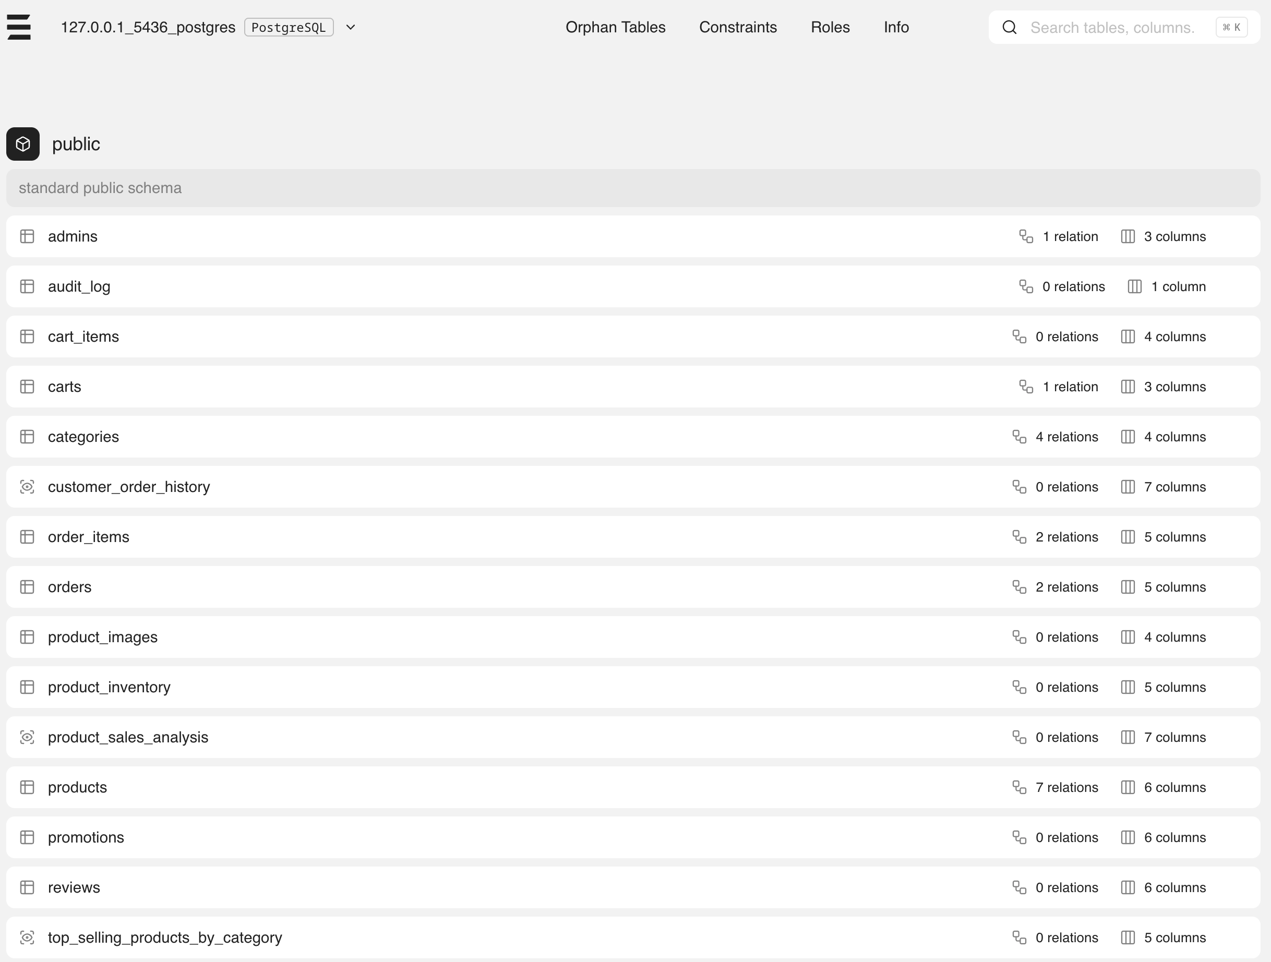The image size is (1271, 962).
Task: Click the view icon beside customer_order_history
Action: 27,486
